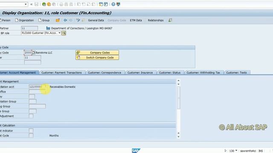Screen dimensions: 273x153
Task: Click the Next Page icon
Action: pyautogui.click(x=88, y=4)
